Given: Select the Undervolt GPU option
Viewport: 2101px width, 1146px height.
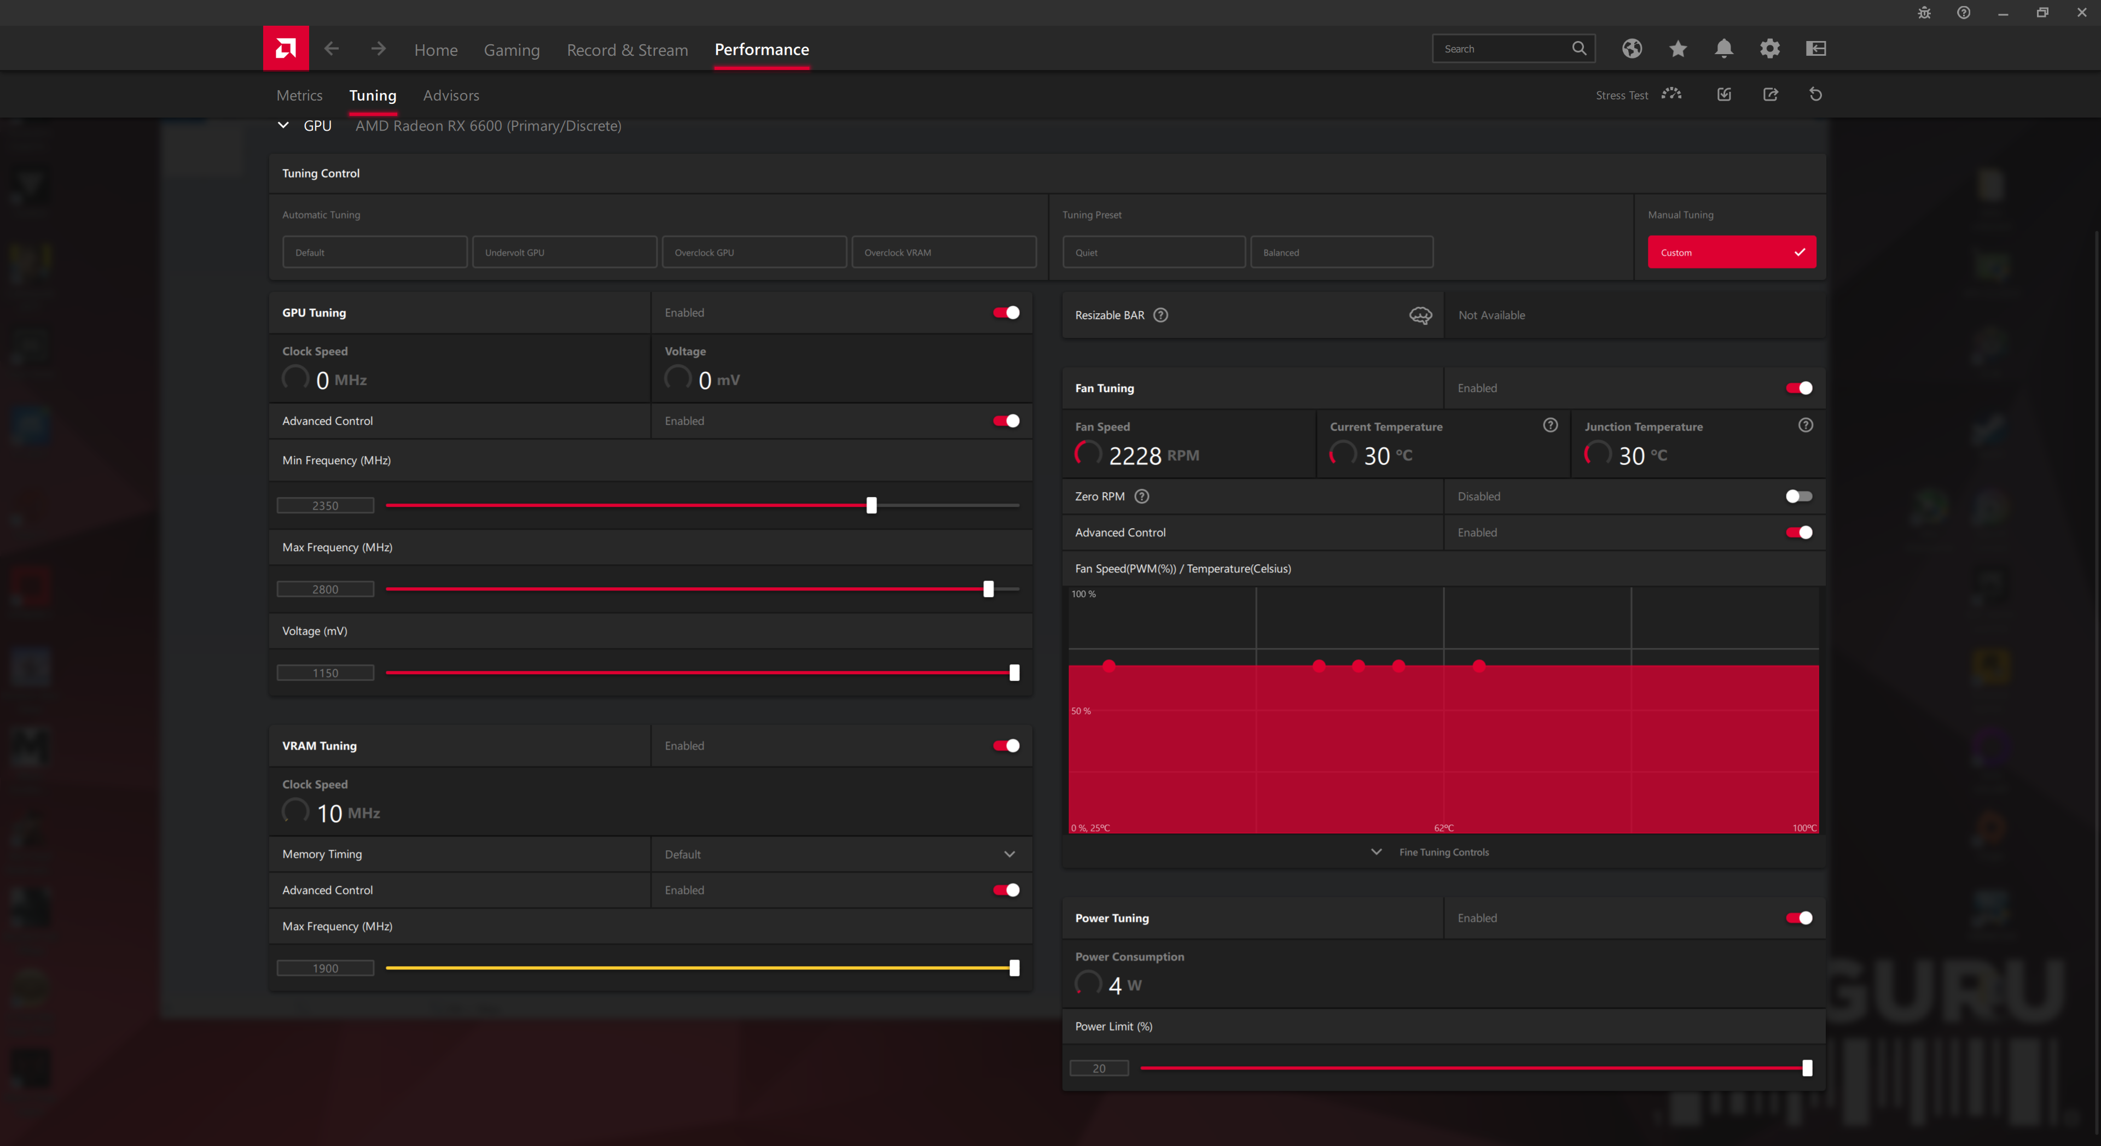Looking at the screenshot, I should pos(565,253).
